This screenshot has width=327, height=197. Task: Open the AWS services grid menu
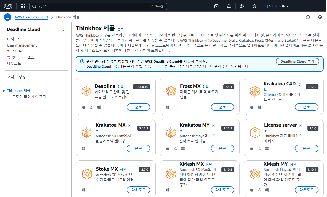click(23, 6)
